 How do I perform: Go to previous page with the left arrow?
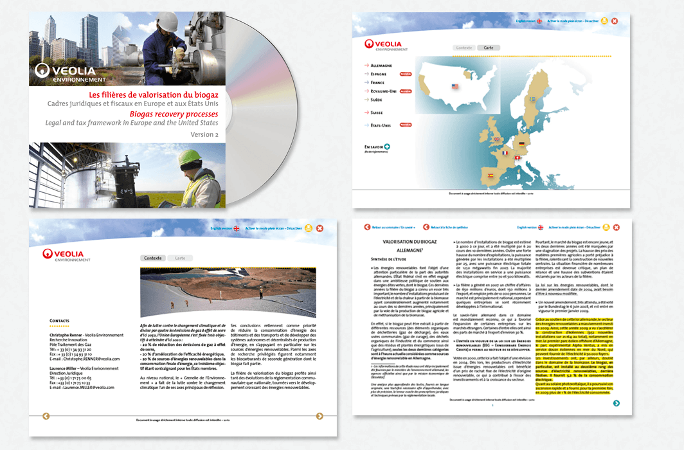click(x=46, y=417)
